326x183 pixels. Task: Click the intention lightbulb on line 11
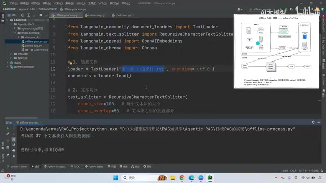click(71, 63)
